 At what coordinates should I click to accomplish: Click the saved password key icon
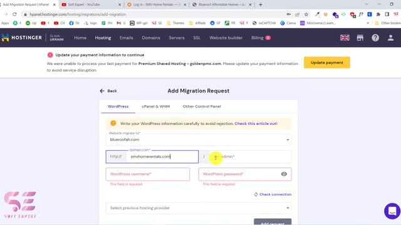point(288,14)
